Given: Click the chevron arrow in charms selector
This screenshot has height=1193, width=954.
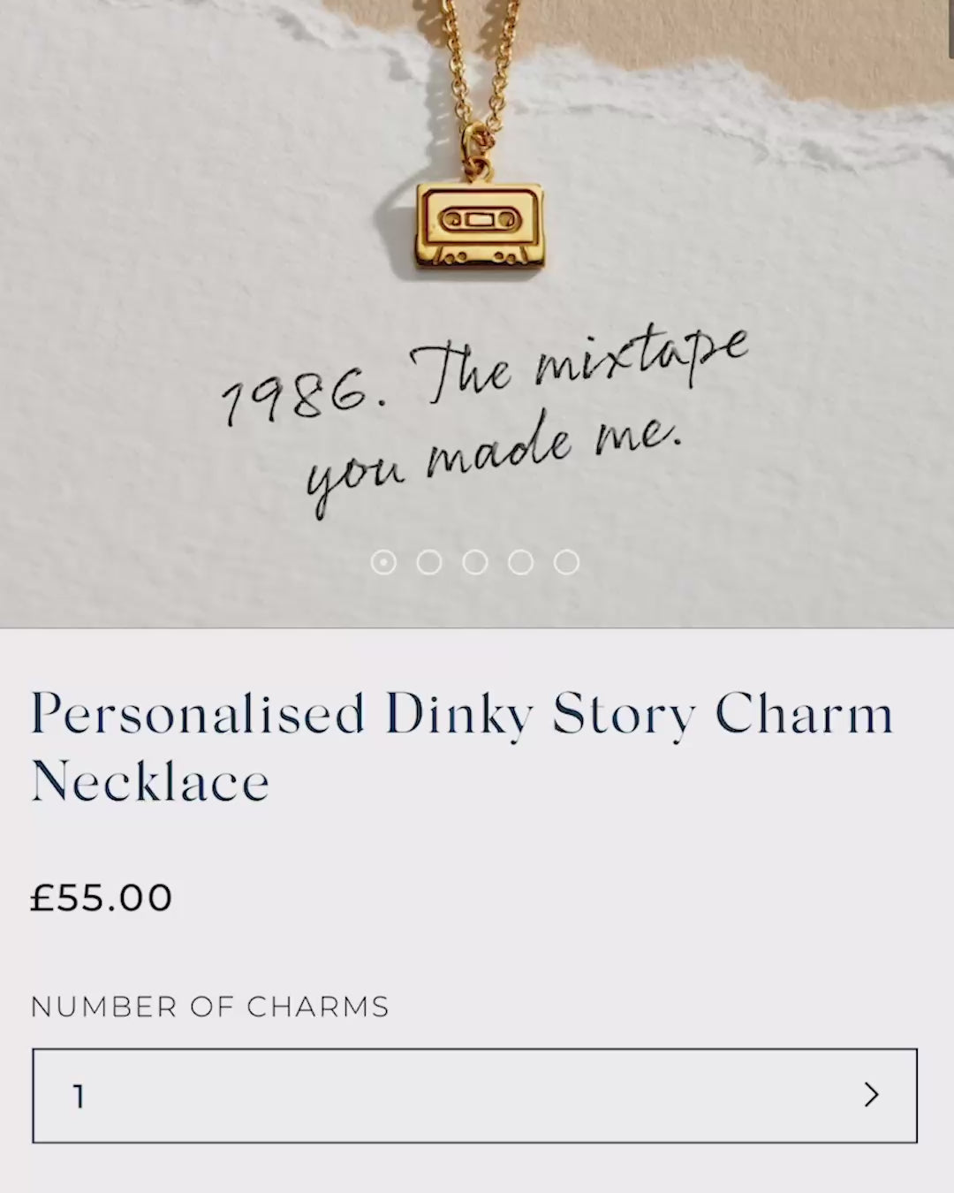Looking at the screenshot, I should (x=872, y=1095).
